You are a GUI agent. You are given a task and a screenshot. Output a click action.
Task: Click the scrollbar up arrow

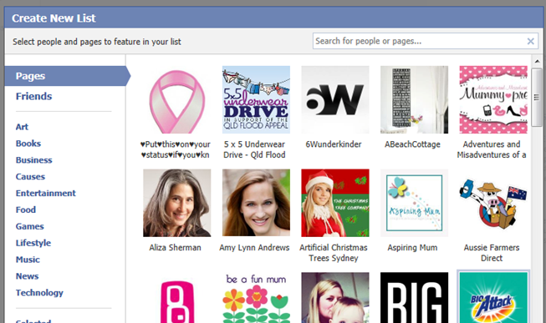pyautogui.click(x=537, y=61)
